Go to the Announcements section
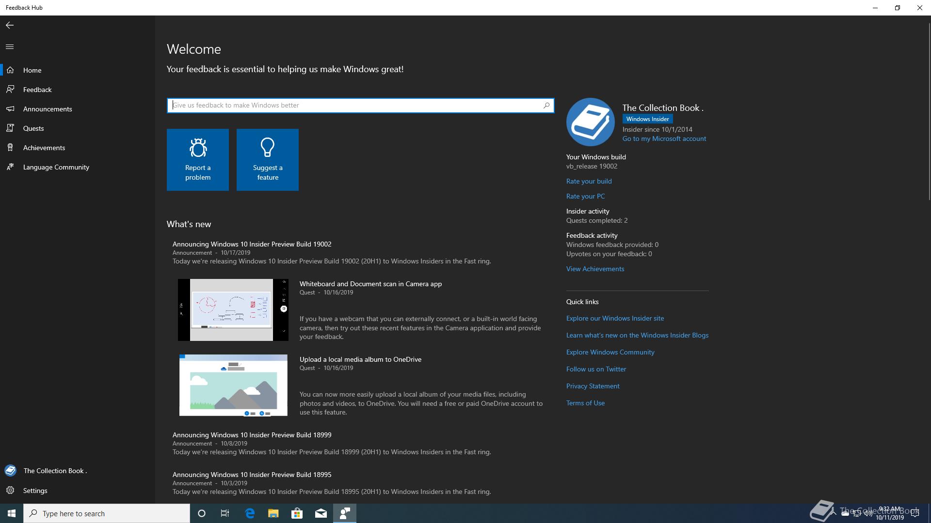Viewport: 931px width, 523px height. tap(78, 109)
